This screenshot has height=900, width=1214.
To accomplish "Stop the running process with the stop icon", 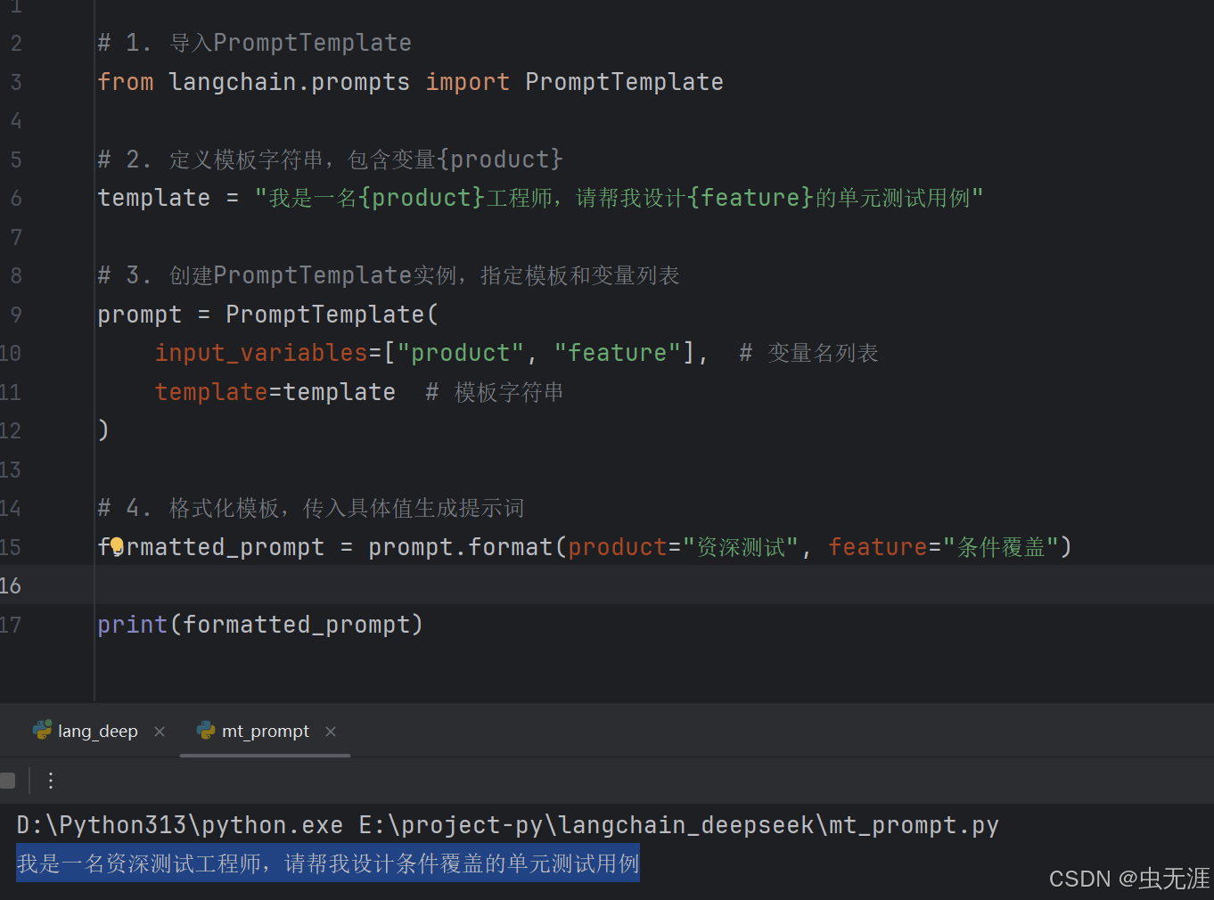I will [x=7, y=781].
